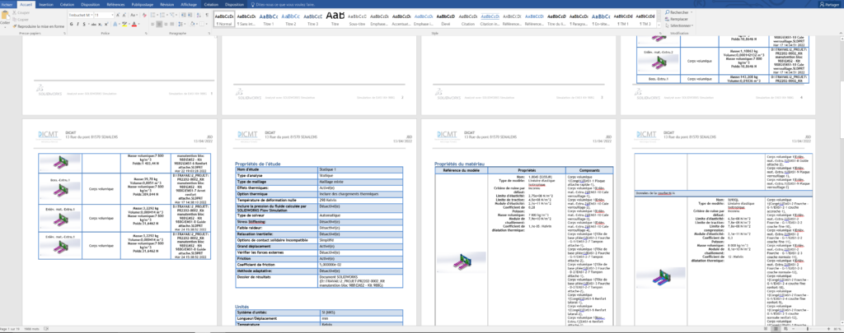Click the bullet list icon

152,15
